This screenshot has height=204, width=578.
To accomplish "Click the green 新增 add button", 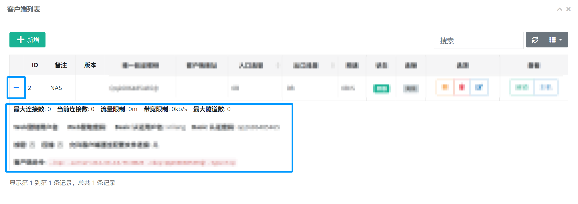I will tap(27, 40).
